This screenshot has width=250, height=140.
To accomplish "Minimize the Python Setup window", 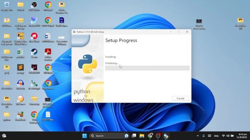I will point(170,32).
